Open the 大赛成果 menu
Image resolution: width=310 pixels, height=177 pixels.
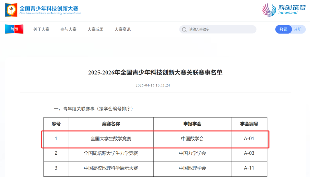[x=96, y=29]
